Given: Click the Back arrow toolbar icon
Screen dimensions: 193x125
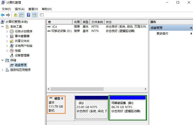Looking at the screenshot, I should pos(3,15).
